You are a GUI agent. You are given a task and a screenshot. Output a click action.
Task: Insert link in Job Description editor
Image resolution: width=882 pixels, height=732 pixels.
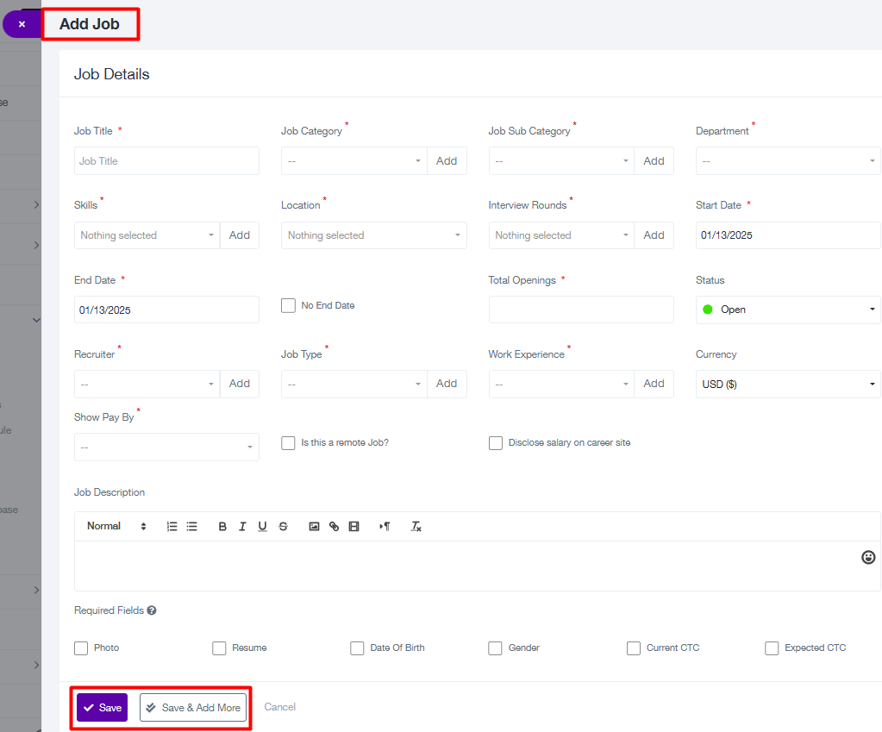[335, 527]
